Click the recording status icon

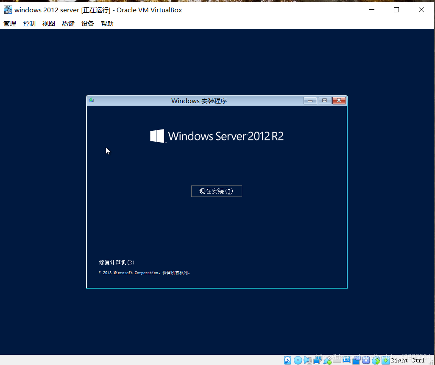(356, 360)
